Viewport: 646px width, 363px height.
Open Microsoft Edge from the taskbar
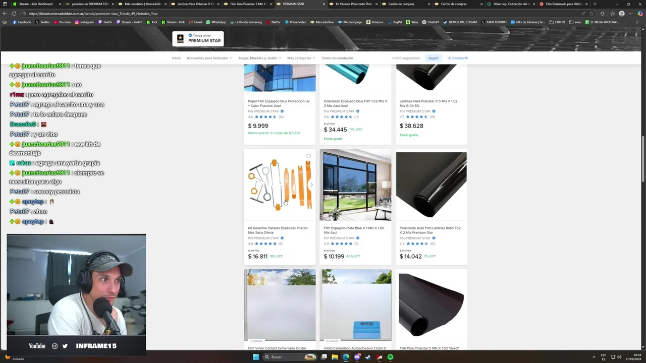click(346, 357)
